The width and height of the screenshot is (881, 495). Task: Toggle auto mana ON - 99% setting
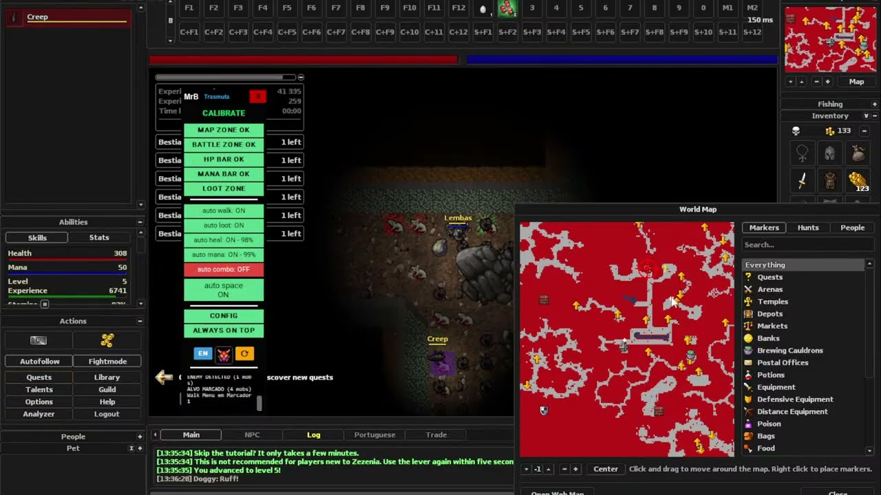(224, 255)
